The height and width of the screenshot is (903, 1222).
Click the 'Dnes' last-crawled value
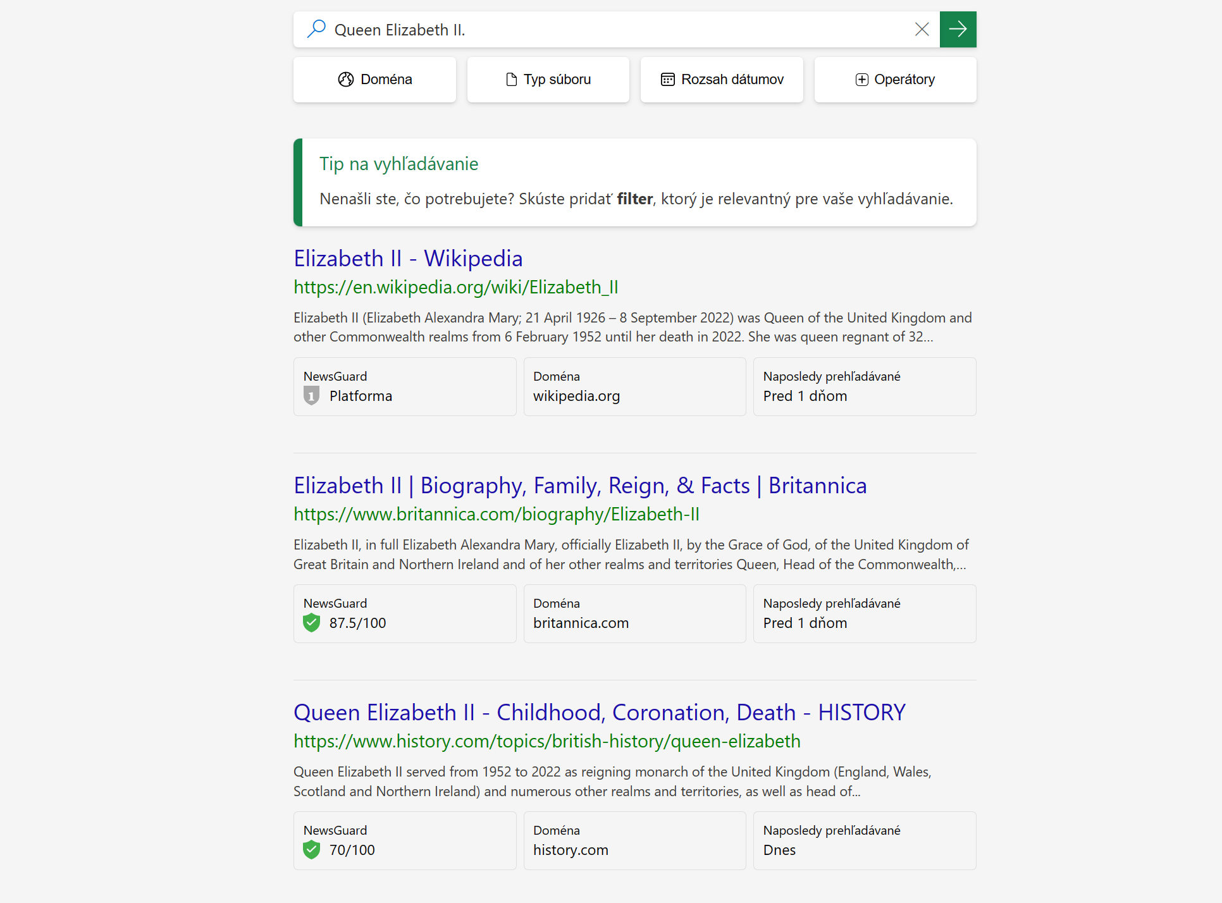[779, 850]
